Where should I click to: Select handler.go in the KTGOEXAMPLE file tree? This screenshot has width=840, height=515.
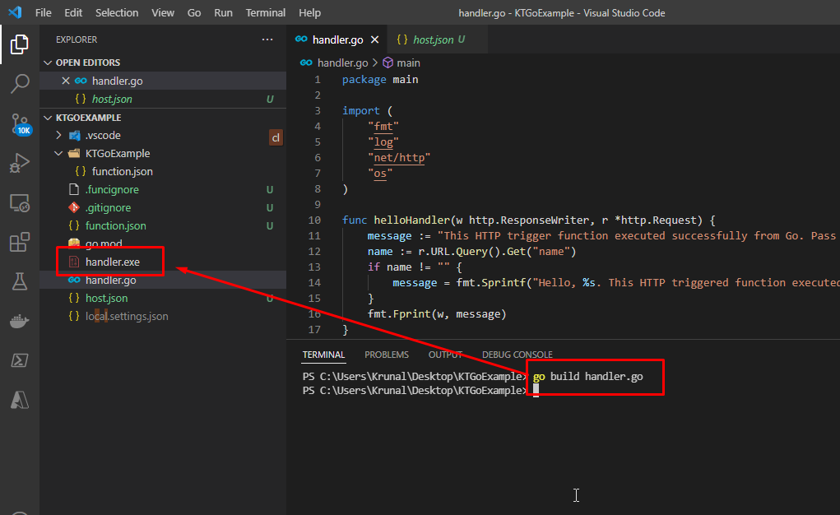pyautogui.click(x=163, y=280)
